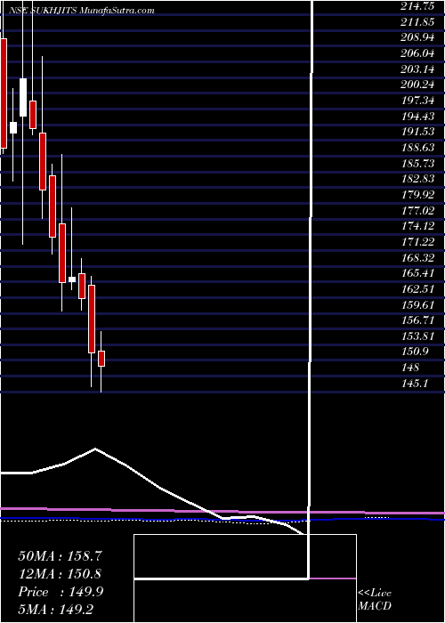Click the 203.14 price axis label

click(x=419, y=69)
